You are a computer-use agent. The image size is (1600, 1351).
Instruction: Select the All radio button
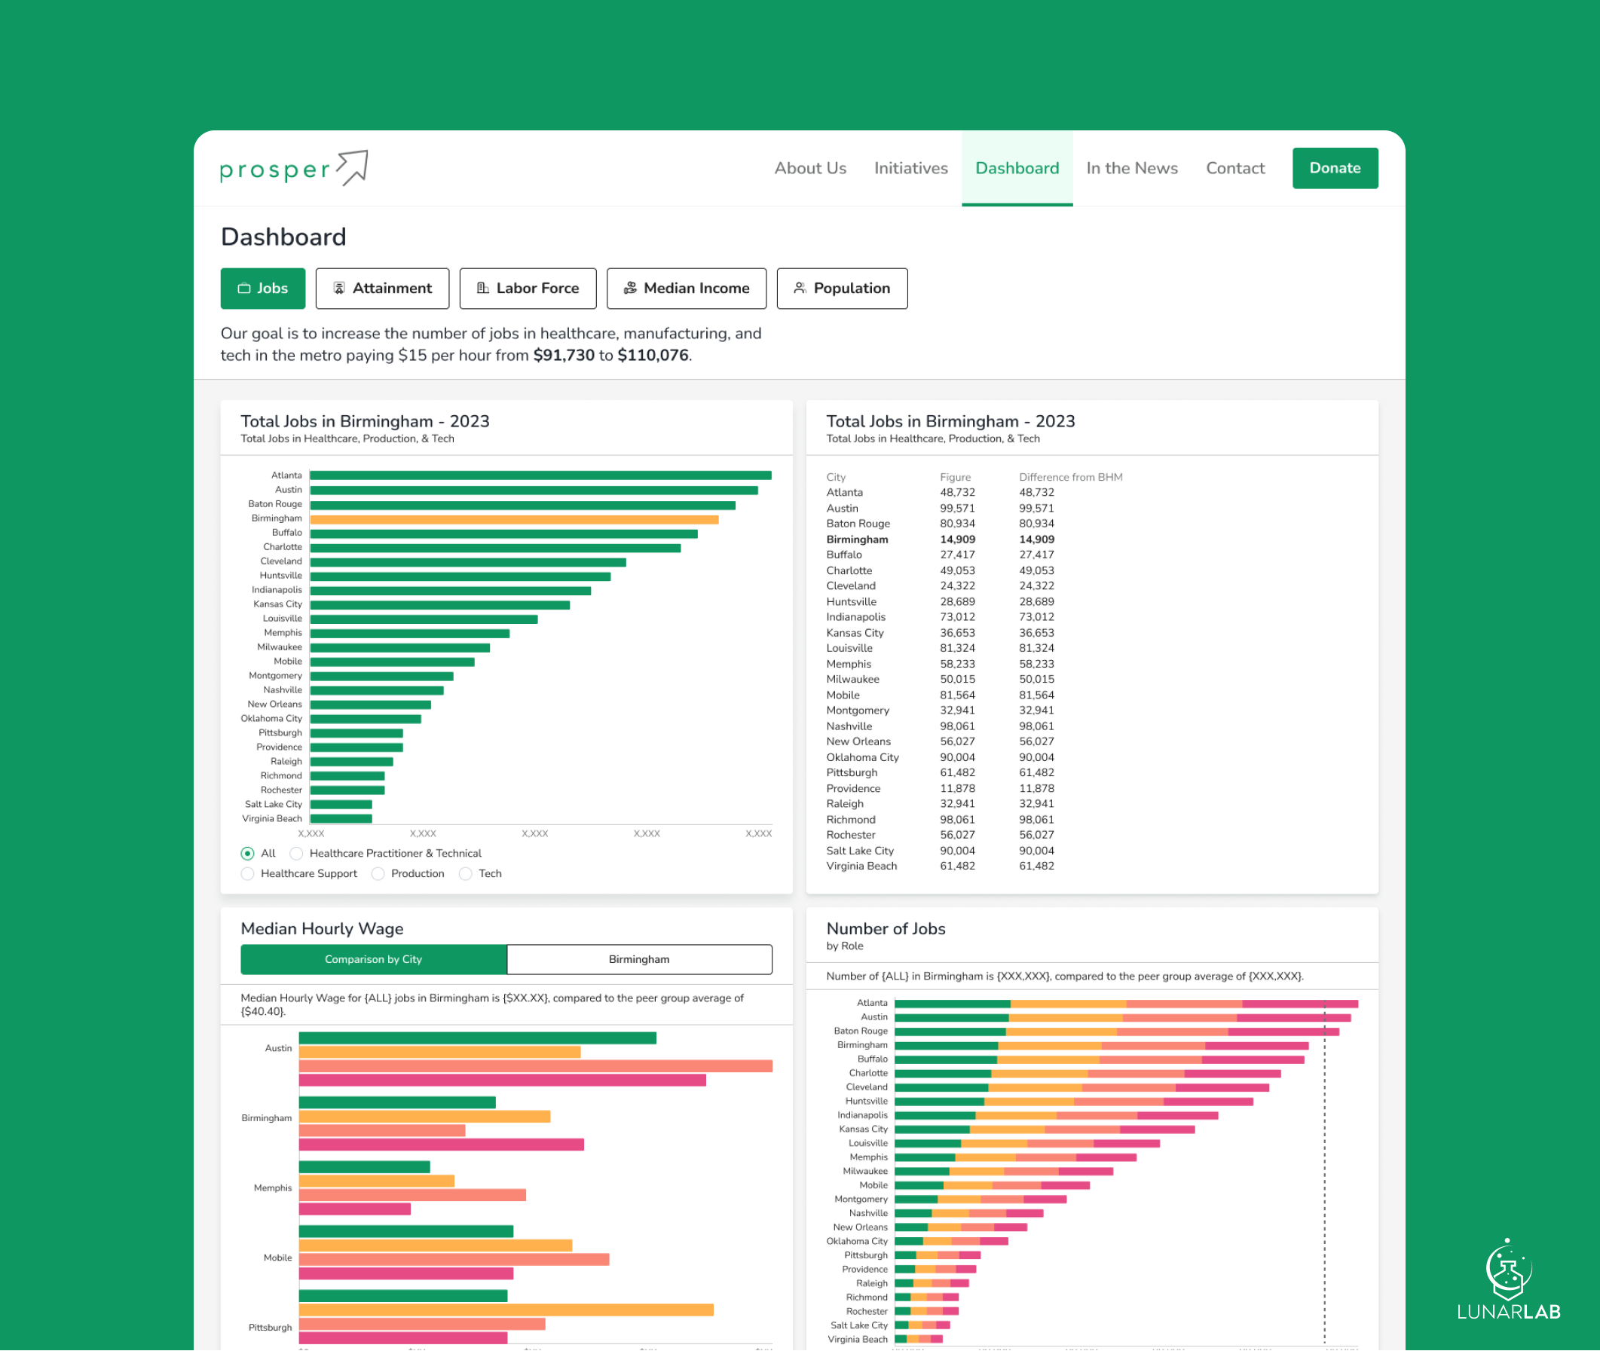(x=247, y=853)
